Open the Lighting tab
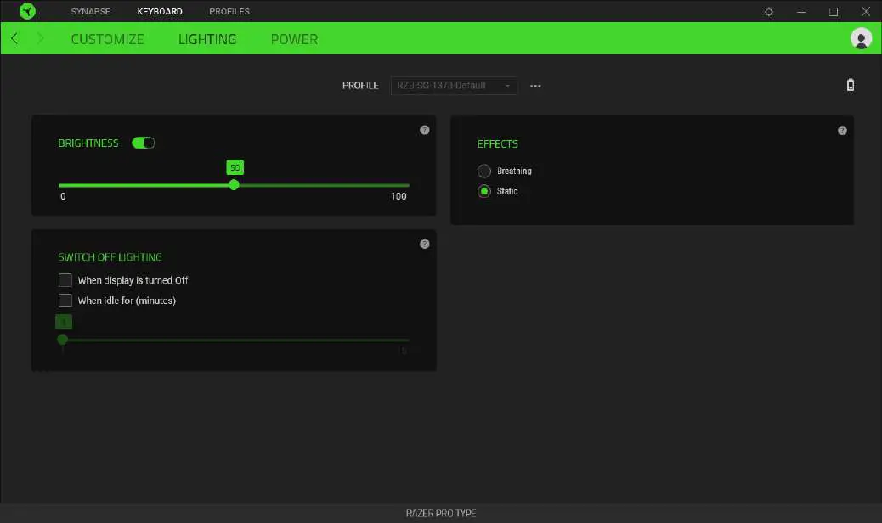Screen dimensions: 882x523 [207, 39]
